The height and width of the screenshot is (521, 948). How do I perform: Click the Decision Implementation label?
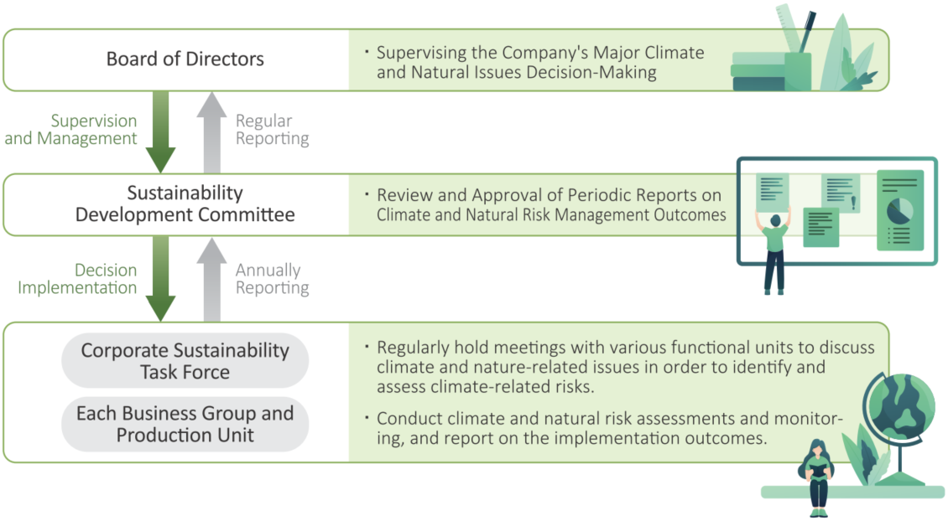(x=77, y=278)
